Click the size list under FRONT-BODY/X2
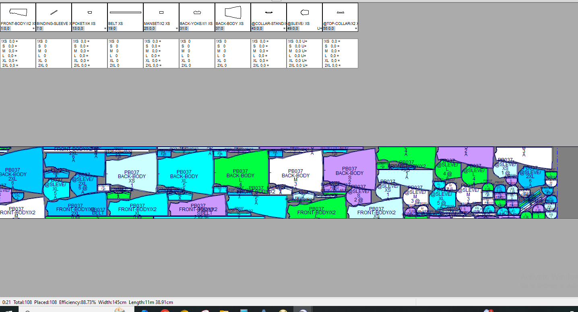The height and width of the screenshot is (312, 578). click(18, 53)
